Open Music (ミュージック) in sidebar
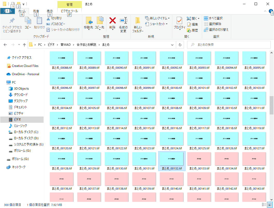 [x=18, y=126]
